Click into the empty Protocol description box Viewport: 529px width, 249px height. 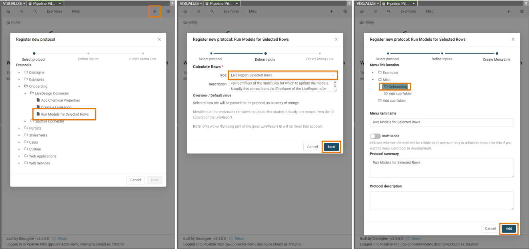pos(442,200)
